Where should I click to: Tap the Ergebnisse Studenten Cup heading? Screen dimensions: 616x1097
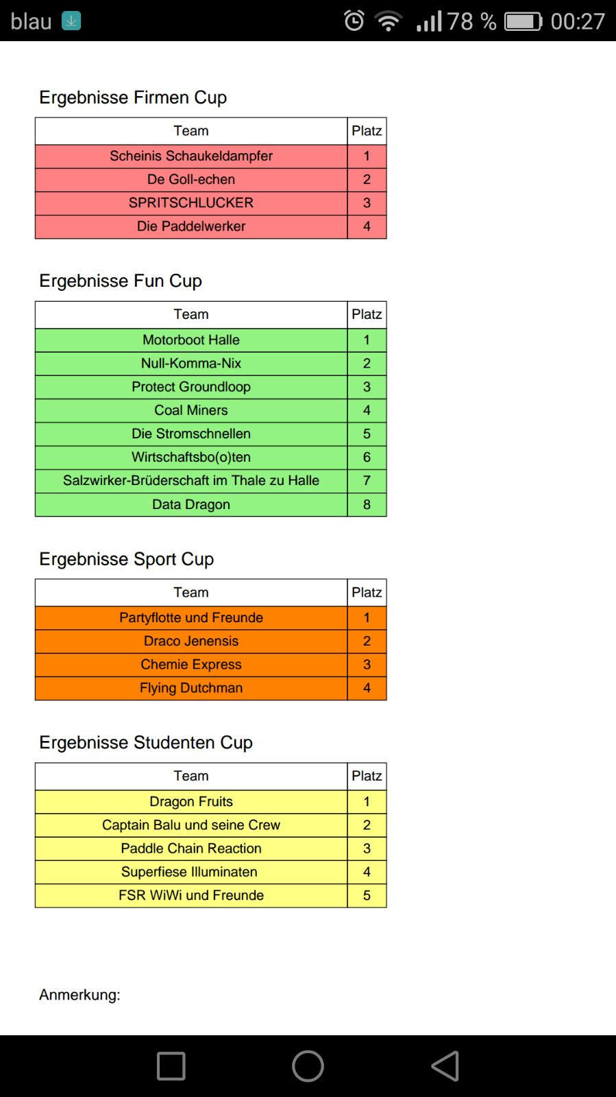[x=146, y=743]
